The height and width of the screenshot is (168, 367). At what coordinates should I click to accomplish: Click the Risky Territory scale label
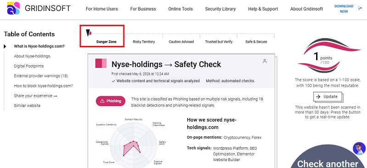click(x=144, y=42)
